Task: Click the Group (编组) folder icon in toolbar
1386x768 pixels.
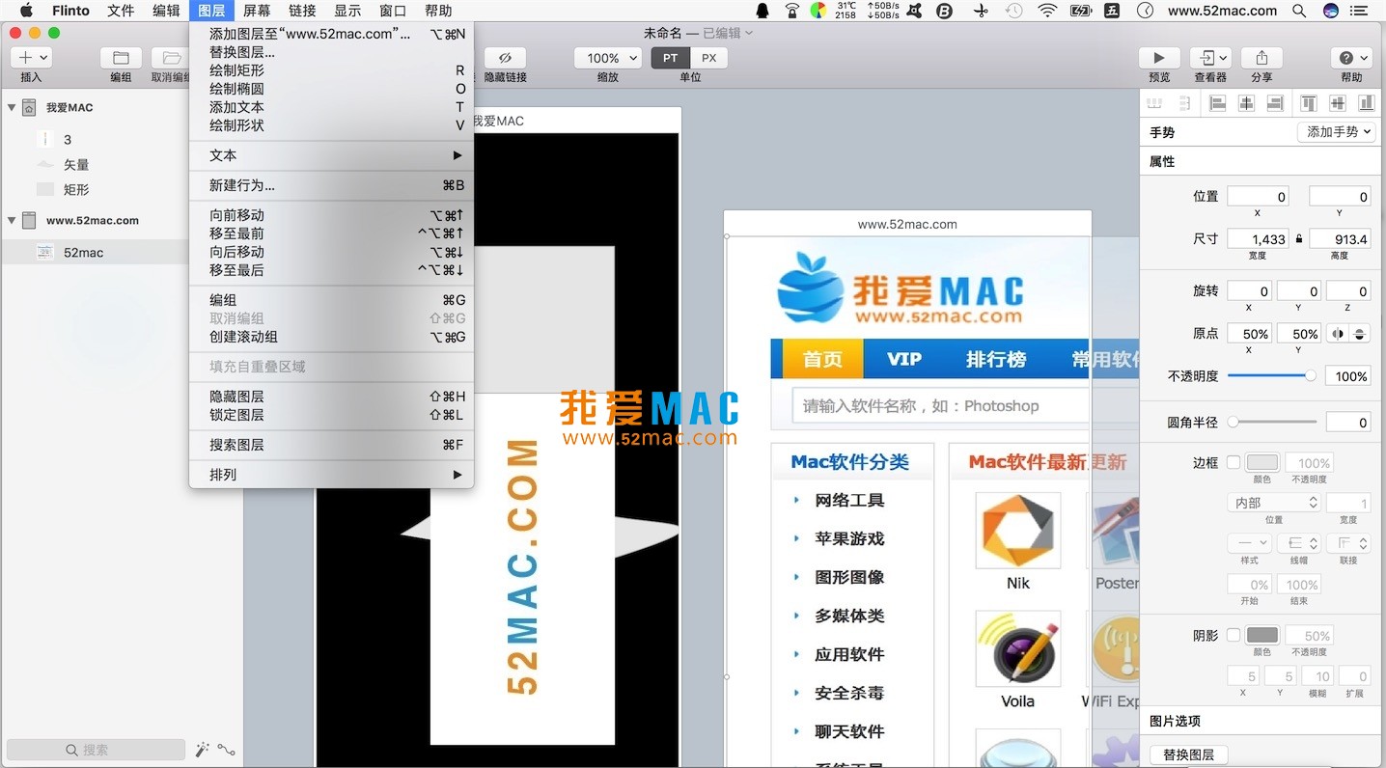Action: [121, 58]
